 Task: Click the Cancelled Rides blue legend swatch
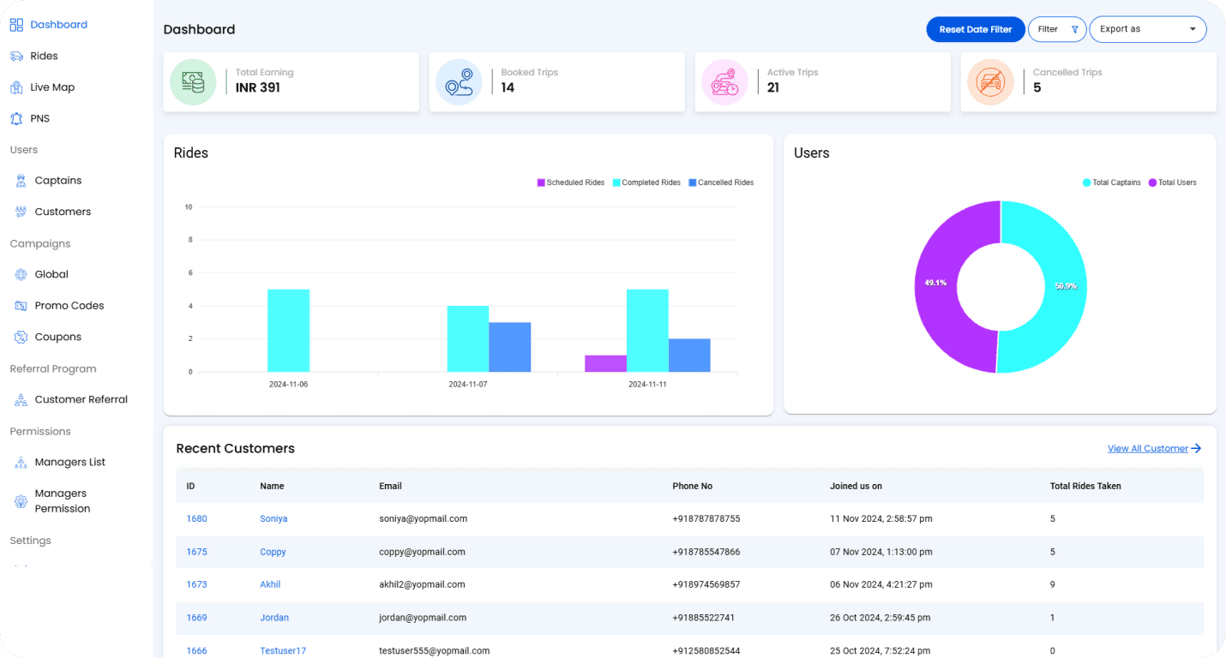click(x=693, y=182)
